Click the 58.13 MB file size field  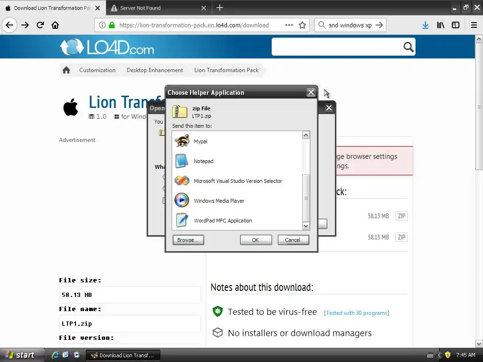pyautogui.click(x=130, y=295)
